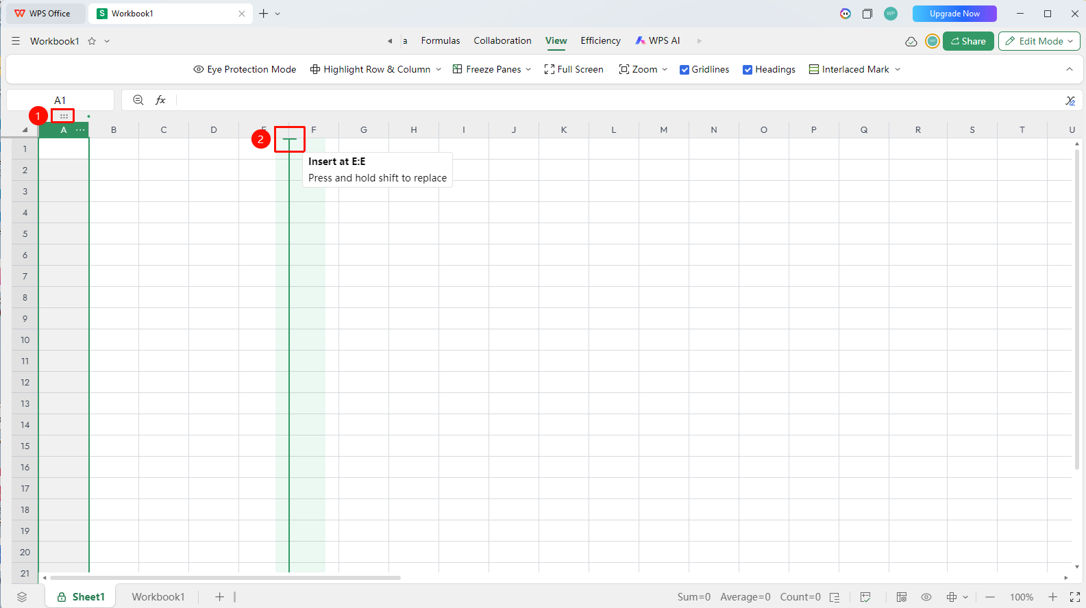Screen dimensions: 1086x608
Task: Click the table view settings icon in status bar
Action: [902, 597]
